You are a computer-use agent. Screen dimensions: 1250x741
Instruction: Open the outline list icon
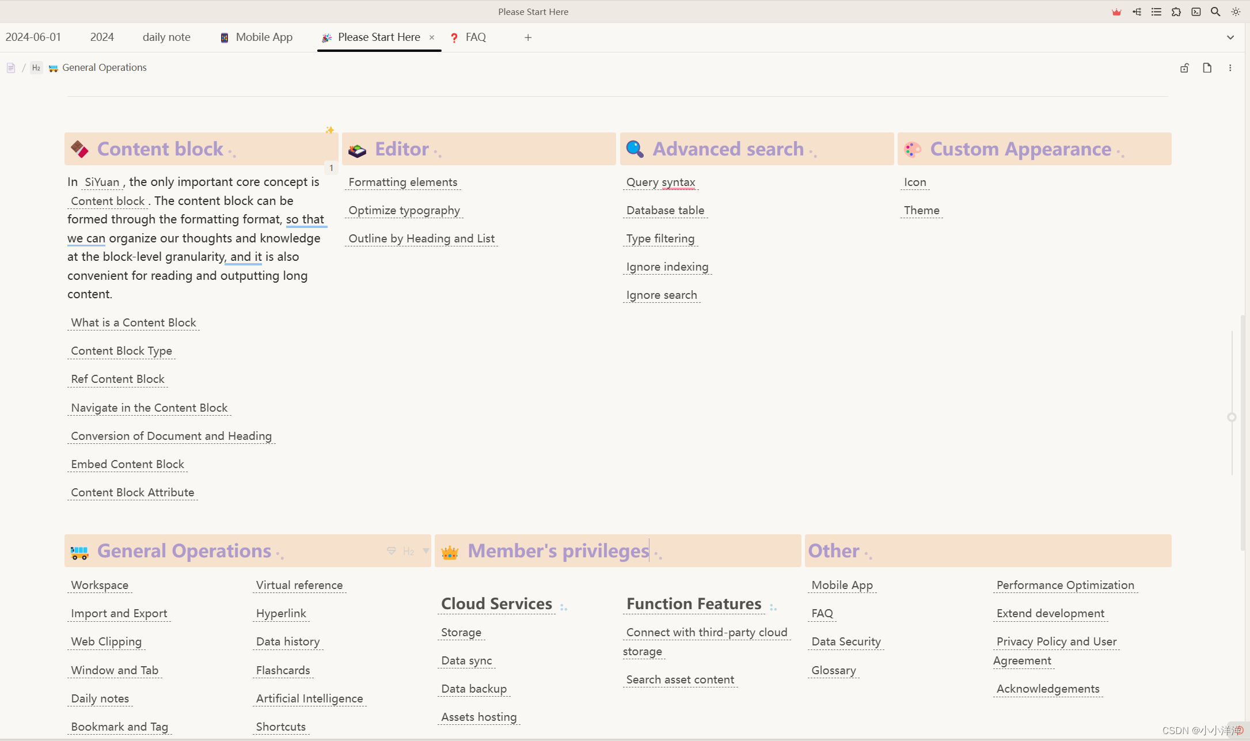tap(1156, 12)
